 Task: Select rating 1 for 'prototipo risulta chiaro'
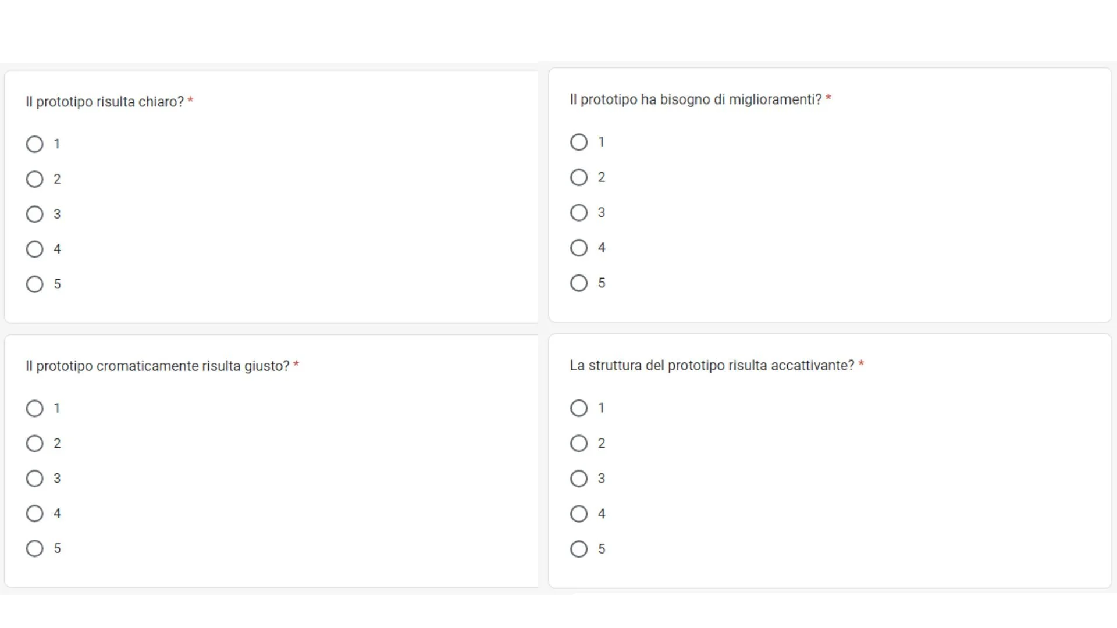[35, 144]
